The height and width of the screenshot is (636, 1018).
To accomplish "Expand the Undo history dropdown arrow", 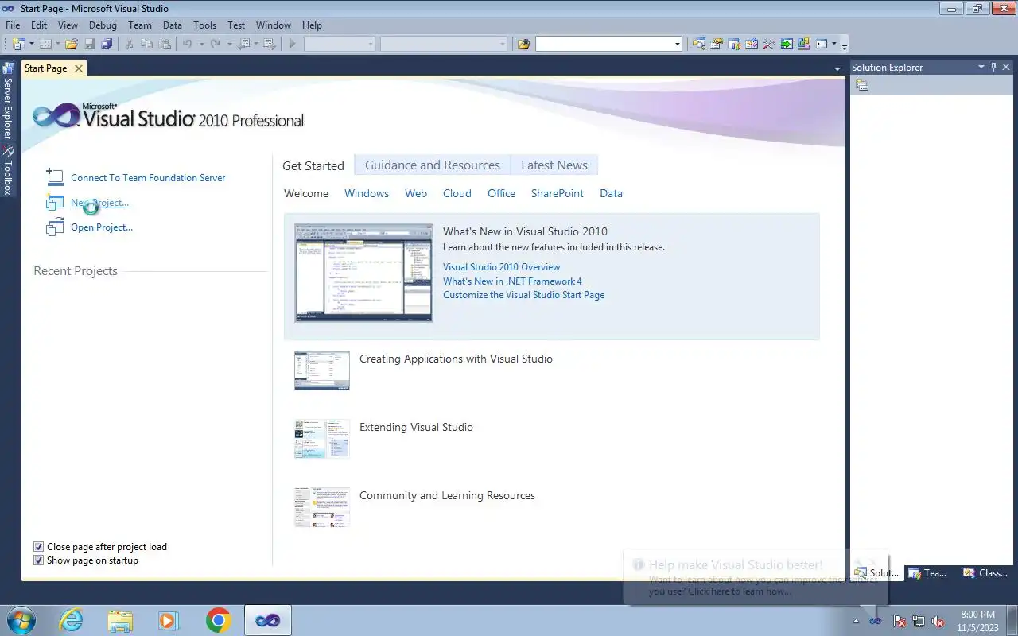I will (x=201, y=44).
